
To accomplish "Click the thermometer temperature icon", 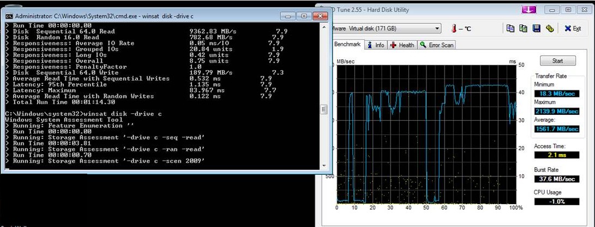I will [454, 28].
